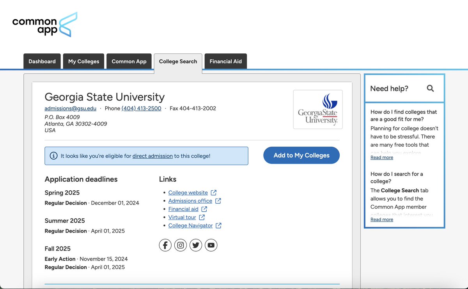Open the Virtual tour link
This screenshot has height=289, width=468.
tap(182, 217)
